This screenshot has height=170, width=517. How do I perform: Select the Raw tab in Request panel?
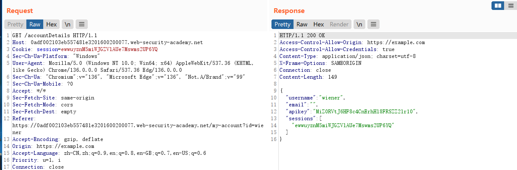point(35,24)
